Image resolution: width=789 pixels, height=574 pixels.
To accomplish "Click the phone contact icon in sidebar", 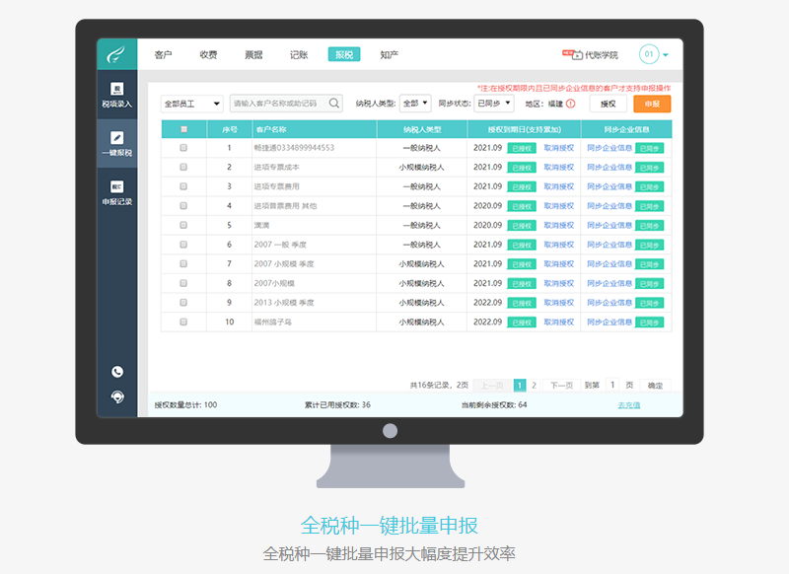I will tap(117, 372).
